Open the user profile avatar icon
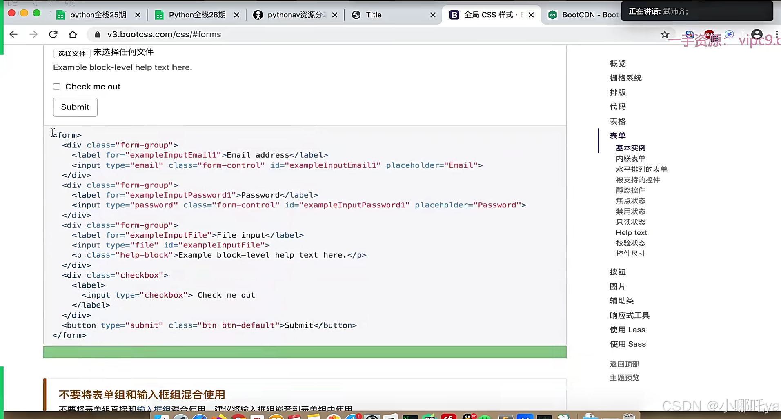This screenshot has width=781, height=419. pyautogui.click(x=757, y=34)
